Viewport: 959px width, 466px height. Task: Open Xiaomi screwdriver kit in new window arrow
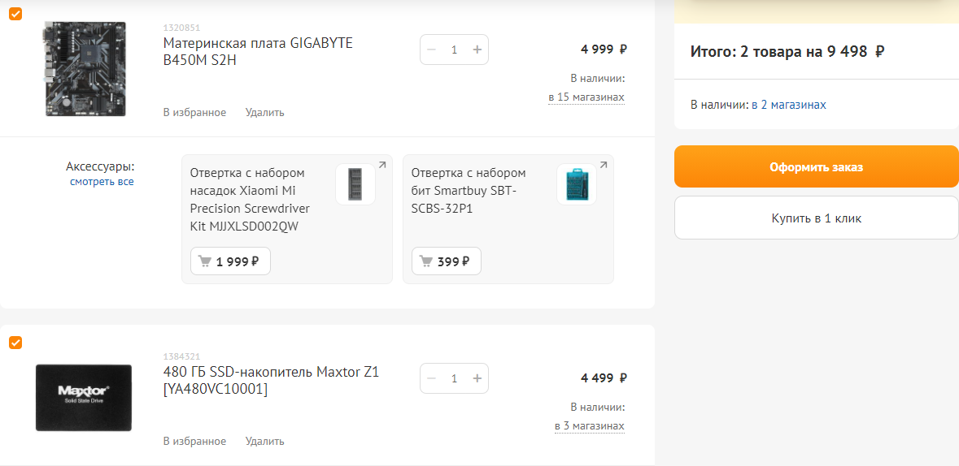click(x=382, y=165)
